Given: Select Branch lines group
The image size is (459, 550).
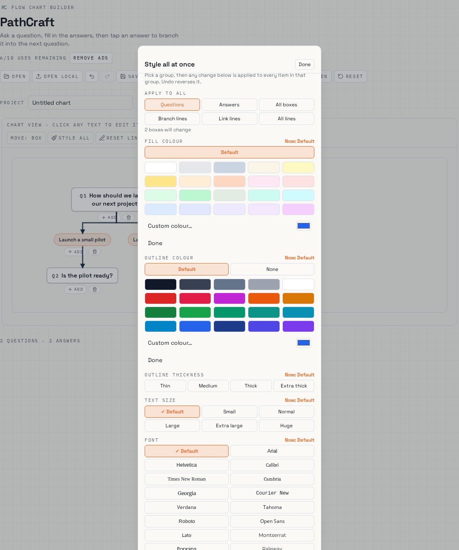Looking at the screenshot, I should click(x=172, y=119).
